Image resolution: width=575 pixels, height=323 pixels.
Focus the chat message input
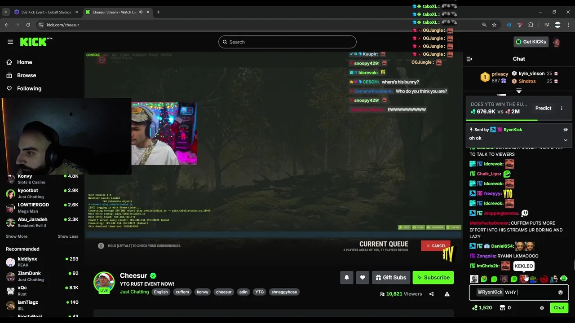pyautogui.click(x=519, y=292)
